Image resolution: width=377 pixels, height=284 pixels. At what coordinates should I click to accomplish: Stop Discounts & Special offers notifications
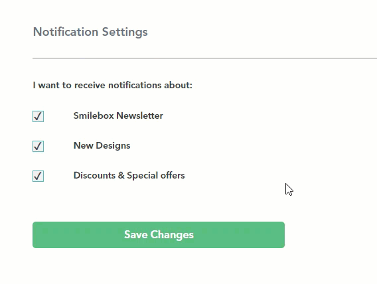38,176
